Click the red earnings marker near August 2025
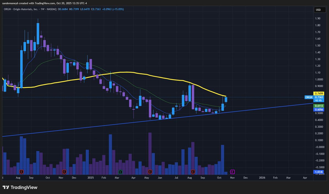The image size is (329, 194). 193,172
